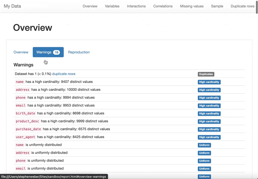The image size is (258, 179).
Task: Click name variable in high cardinality row
Action: [20, 82]
